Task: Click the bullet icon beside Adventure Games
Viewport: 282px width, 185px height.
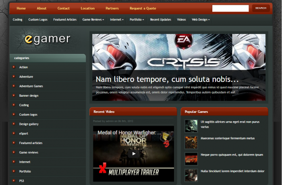Action: (x=14, y=86)
